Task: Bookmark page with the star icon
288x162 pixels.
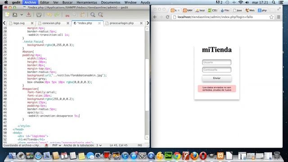Action: 271,17
